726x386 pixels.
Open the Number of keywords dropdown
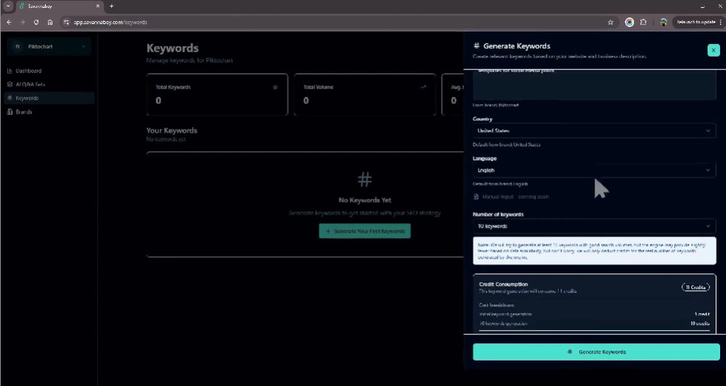pos(595,226)
